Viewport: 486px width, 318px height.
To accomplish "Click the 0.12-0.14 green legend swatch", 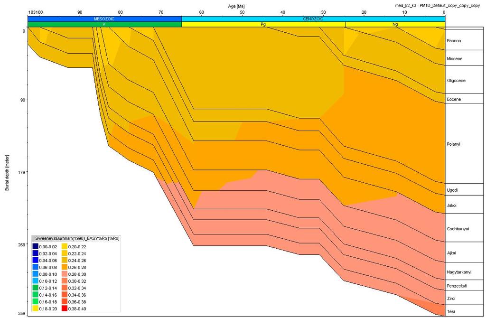I will pos(35,288).
